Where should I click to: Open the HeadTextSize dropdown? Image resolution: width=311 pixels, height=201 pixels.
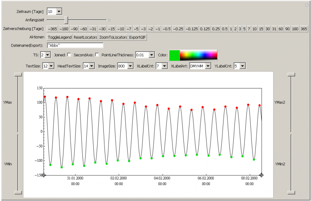[89, 66]
